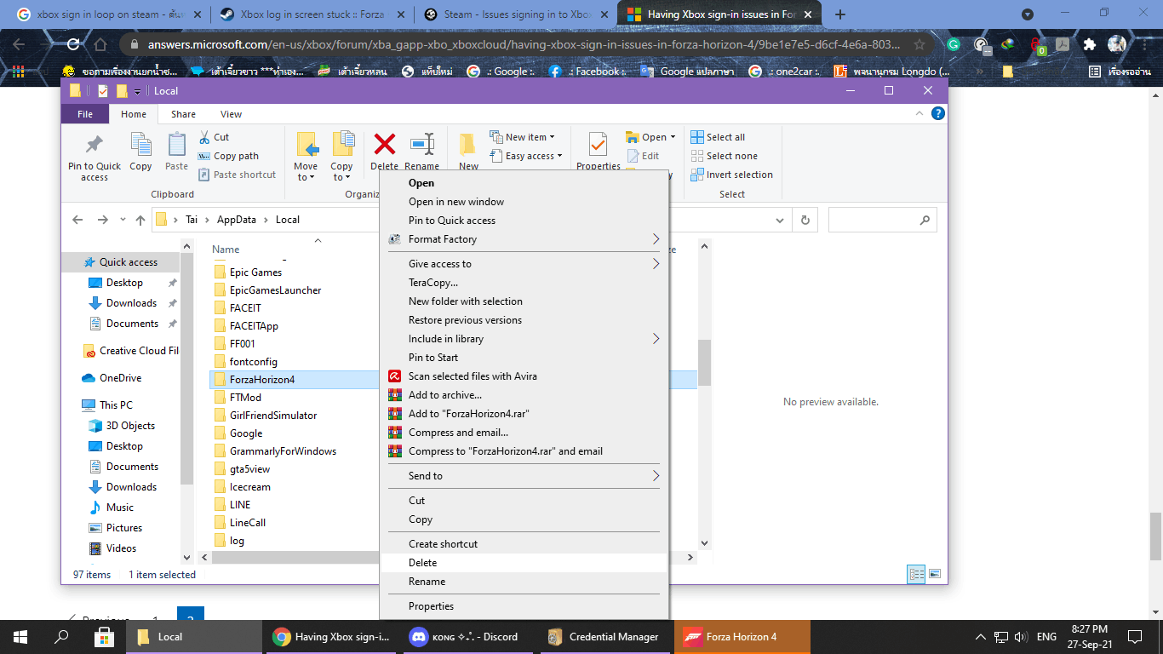Switch to Large icons view in status bar
Screen dimensions: 1163x654
coord(935,575)
